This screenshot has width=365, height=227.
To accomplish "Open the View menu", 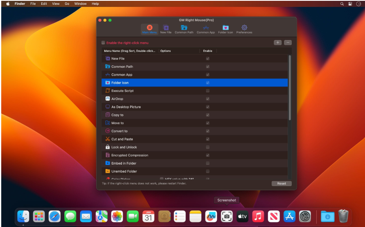I will tap(56, 4).
